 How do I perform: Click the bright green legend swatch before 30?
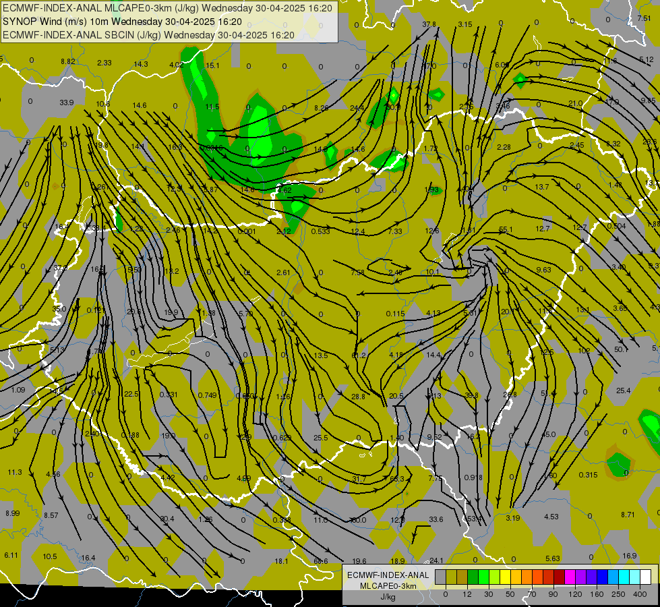pos(483,577)
